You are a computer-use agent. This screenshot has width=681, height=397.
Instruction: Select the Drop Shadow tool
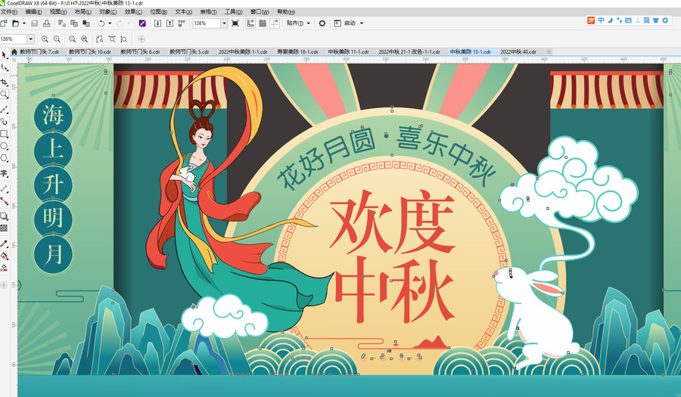(x=4, y=216)
